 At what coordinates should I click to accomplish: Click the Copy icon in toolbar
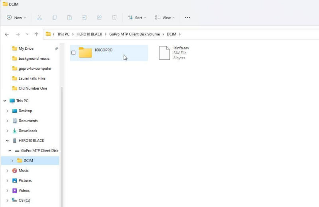tap(54, 18)
